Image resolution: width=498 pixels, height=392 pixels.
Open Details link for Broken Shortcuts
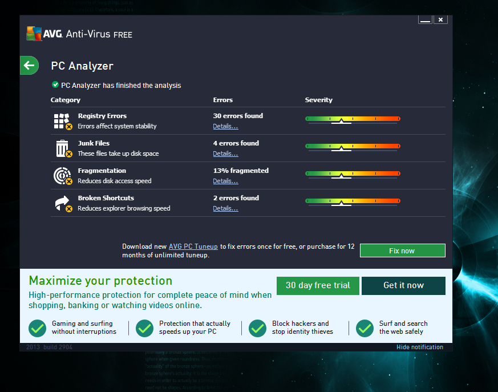click(225, 208)
